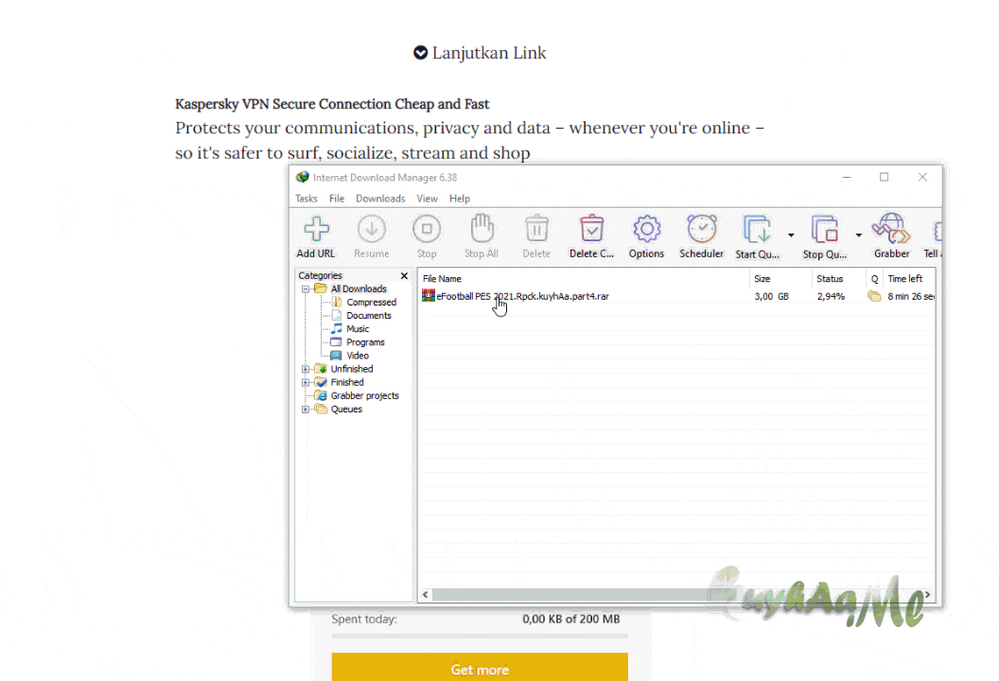Click the Delete Completed icon
This screenshot has width=999, height=681.
592,229
